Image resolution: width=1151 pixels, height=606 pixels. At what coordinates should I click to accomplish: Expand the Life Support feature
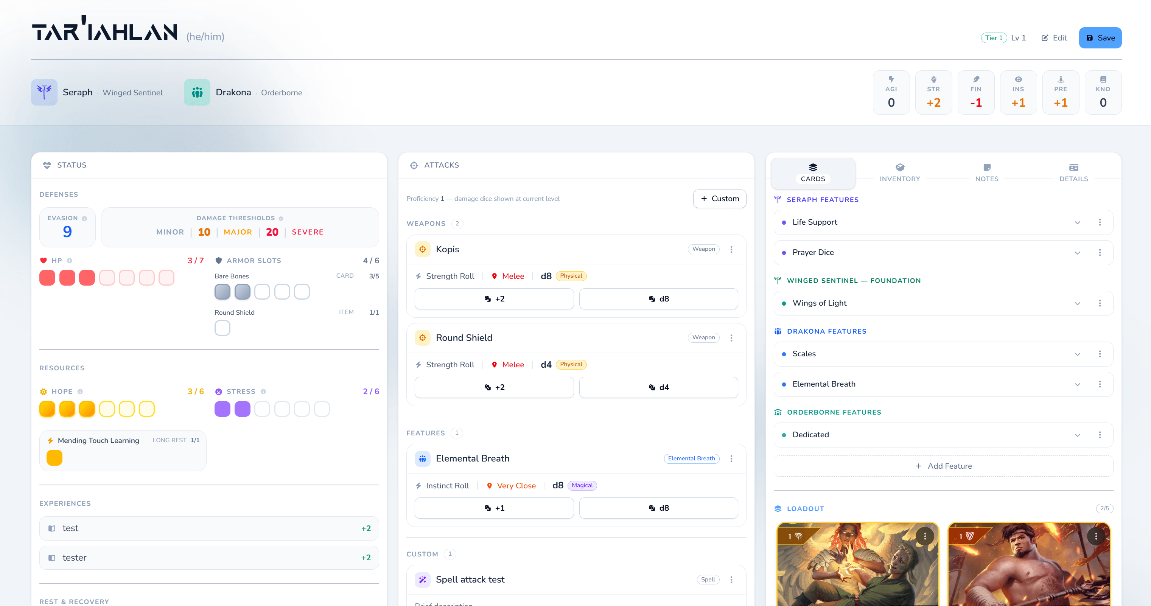coord(1077,222)
